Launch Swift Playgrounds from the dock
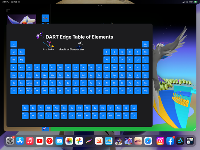This screenshot has width=200, height=150. (99, 141)
